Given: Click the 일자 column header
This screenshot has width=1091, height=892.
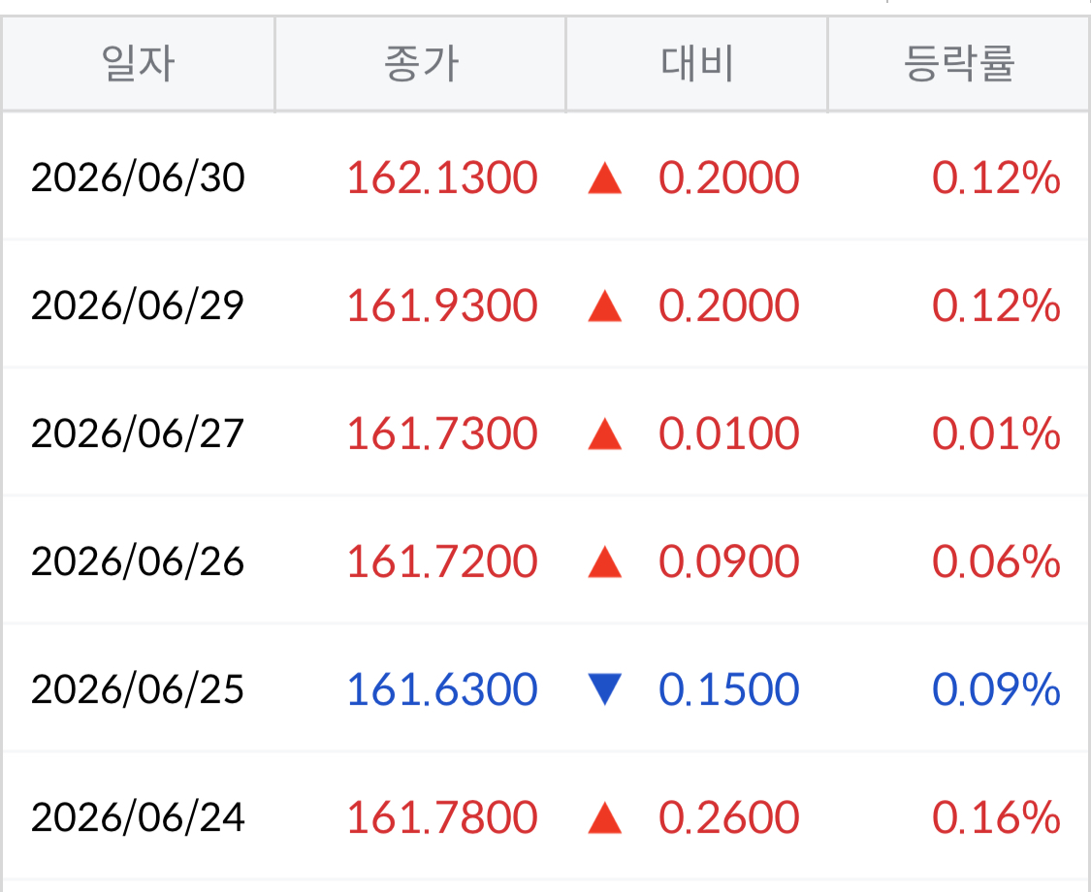Looking at the screenshot, I should [x=138, y=63].
